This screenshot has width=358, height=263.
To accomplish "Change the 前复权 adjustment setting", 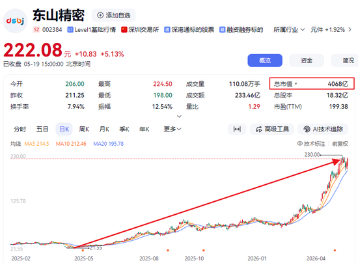I will (x=340, y=144).
